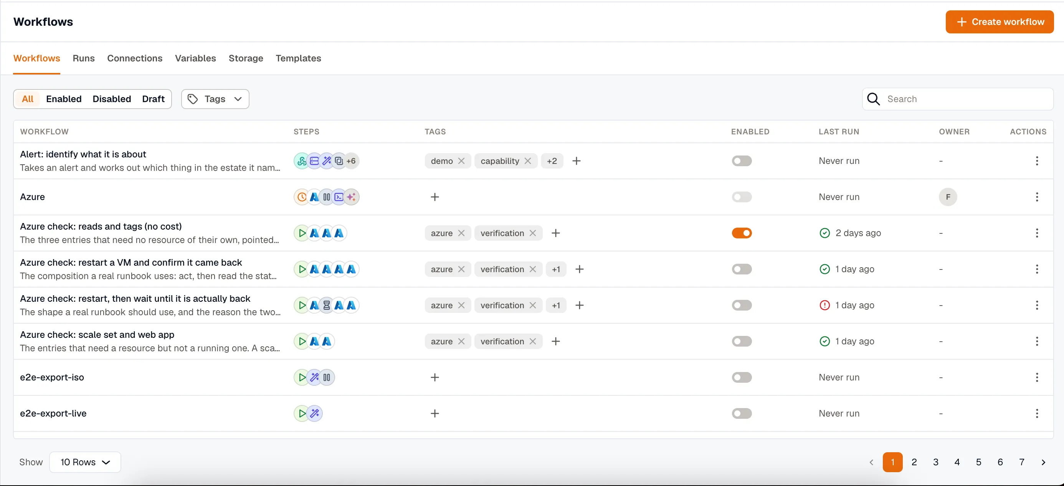Image resolution: width=1064 pixels, height=486 pixels.
Task: Click the search magnifier icon
Action: [x=873, y=99]
